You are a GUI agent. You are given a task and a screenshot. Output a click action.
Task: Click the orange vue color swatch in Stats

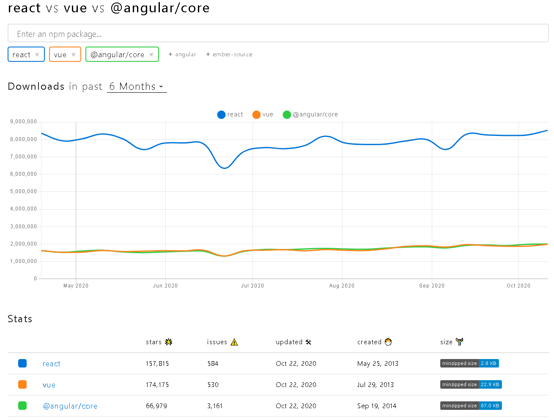[22, 384]
